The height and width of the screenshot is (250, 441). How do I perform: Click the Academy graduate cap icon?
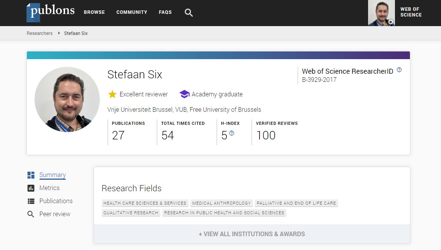coord(185,94)
